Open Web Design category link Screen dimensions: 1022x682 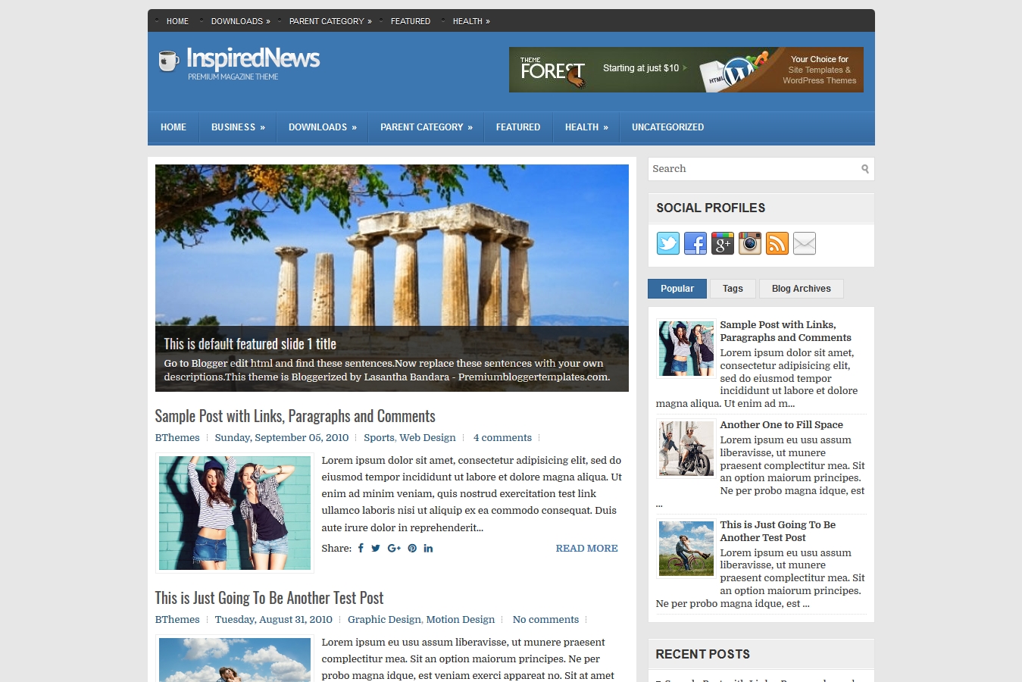[427, 437]
